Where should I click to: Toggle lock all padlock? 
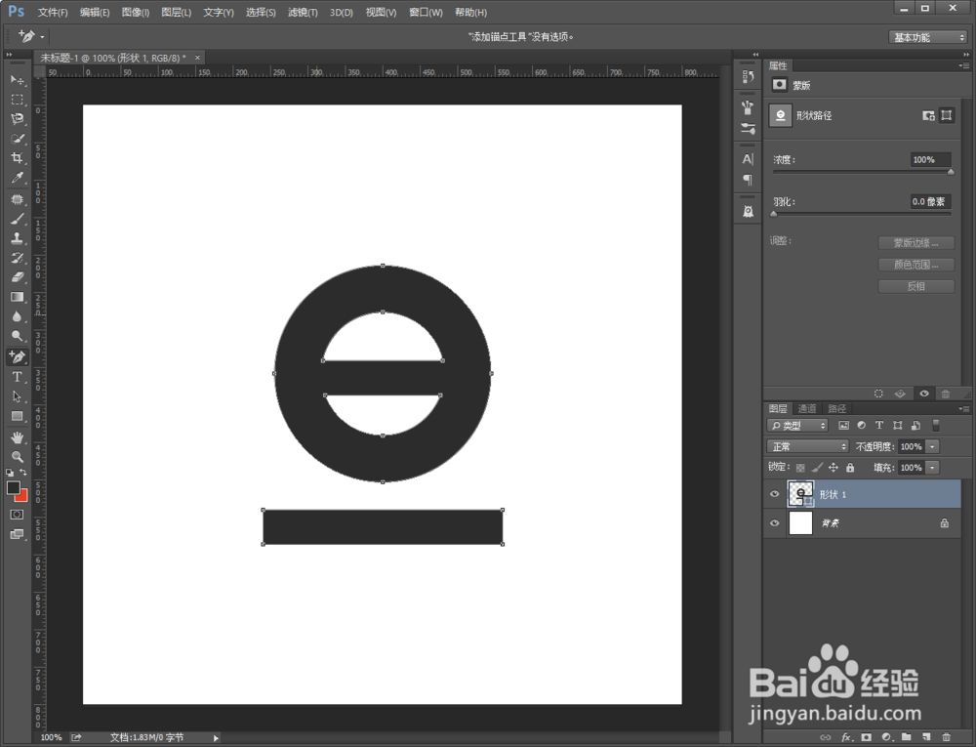850,468
